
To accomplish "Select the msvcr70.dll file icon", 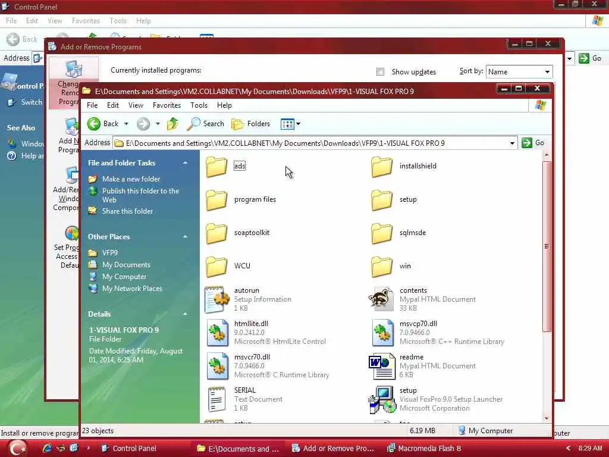I will [217, 366].
